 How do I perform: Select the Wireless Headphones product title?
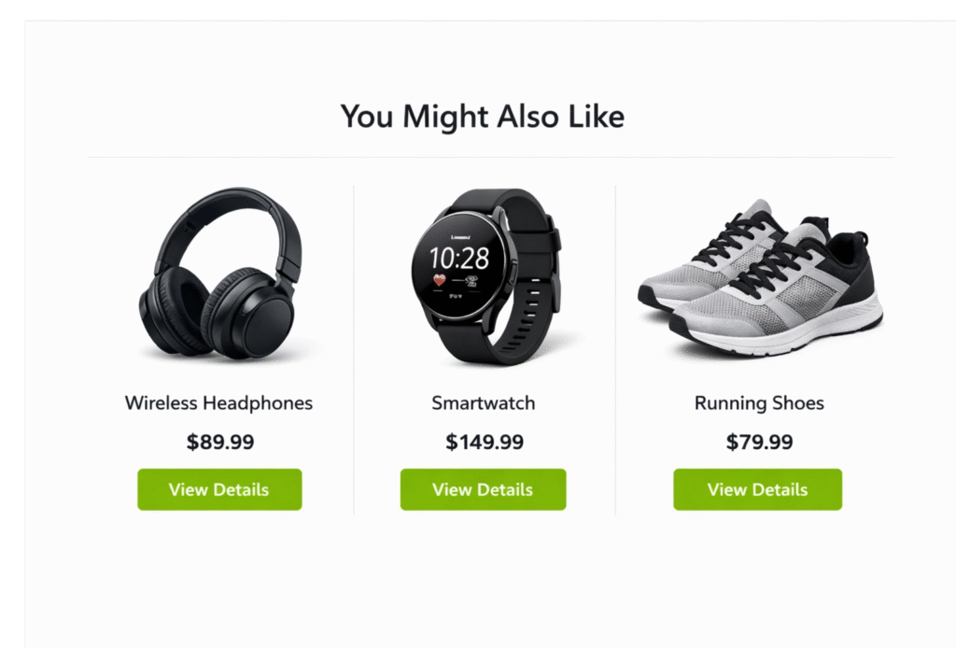point(218,403)
